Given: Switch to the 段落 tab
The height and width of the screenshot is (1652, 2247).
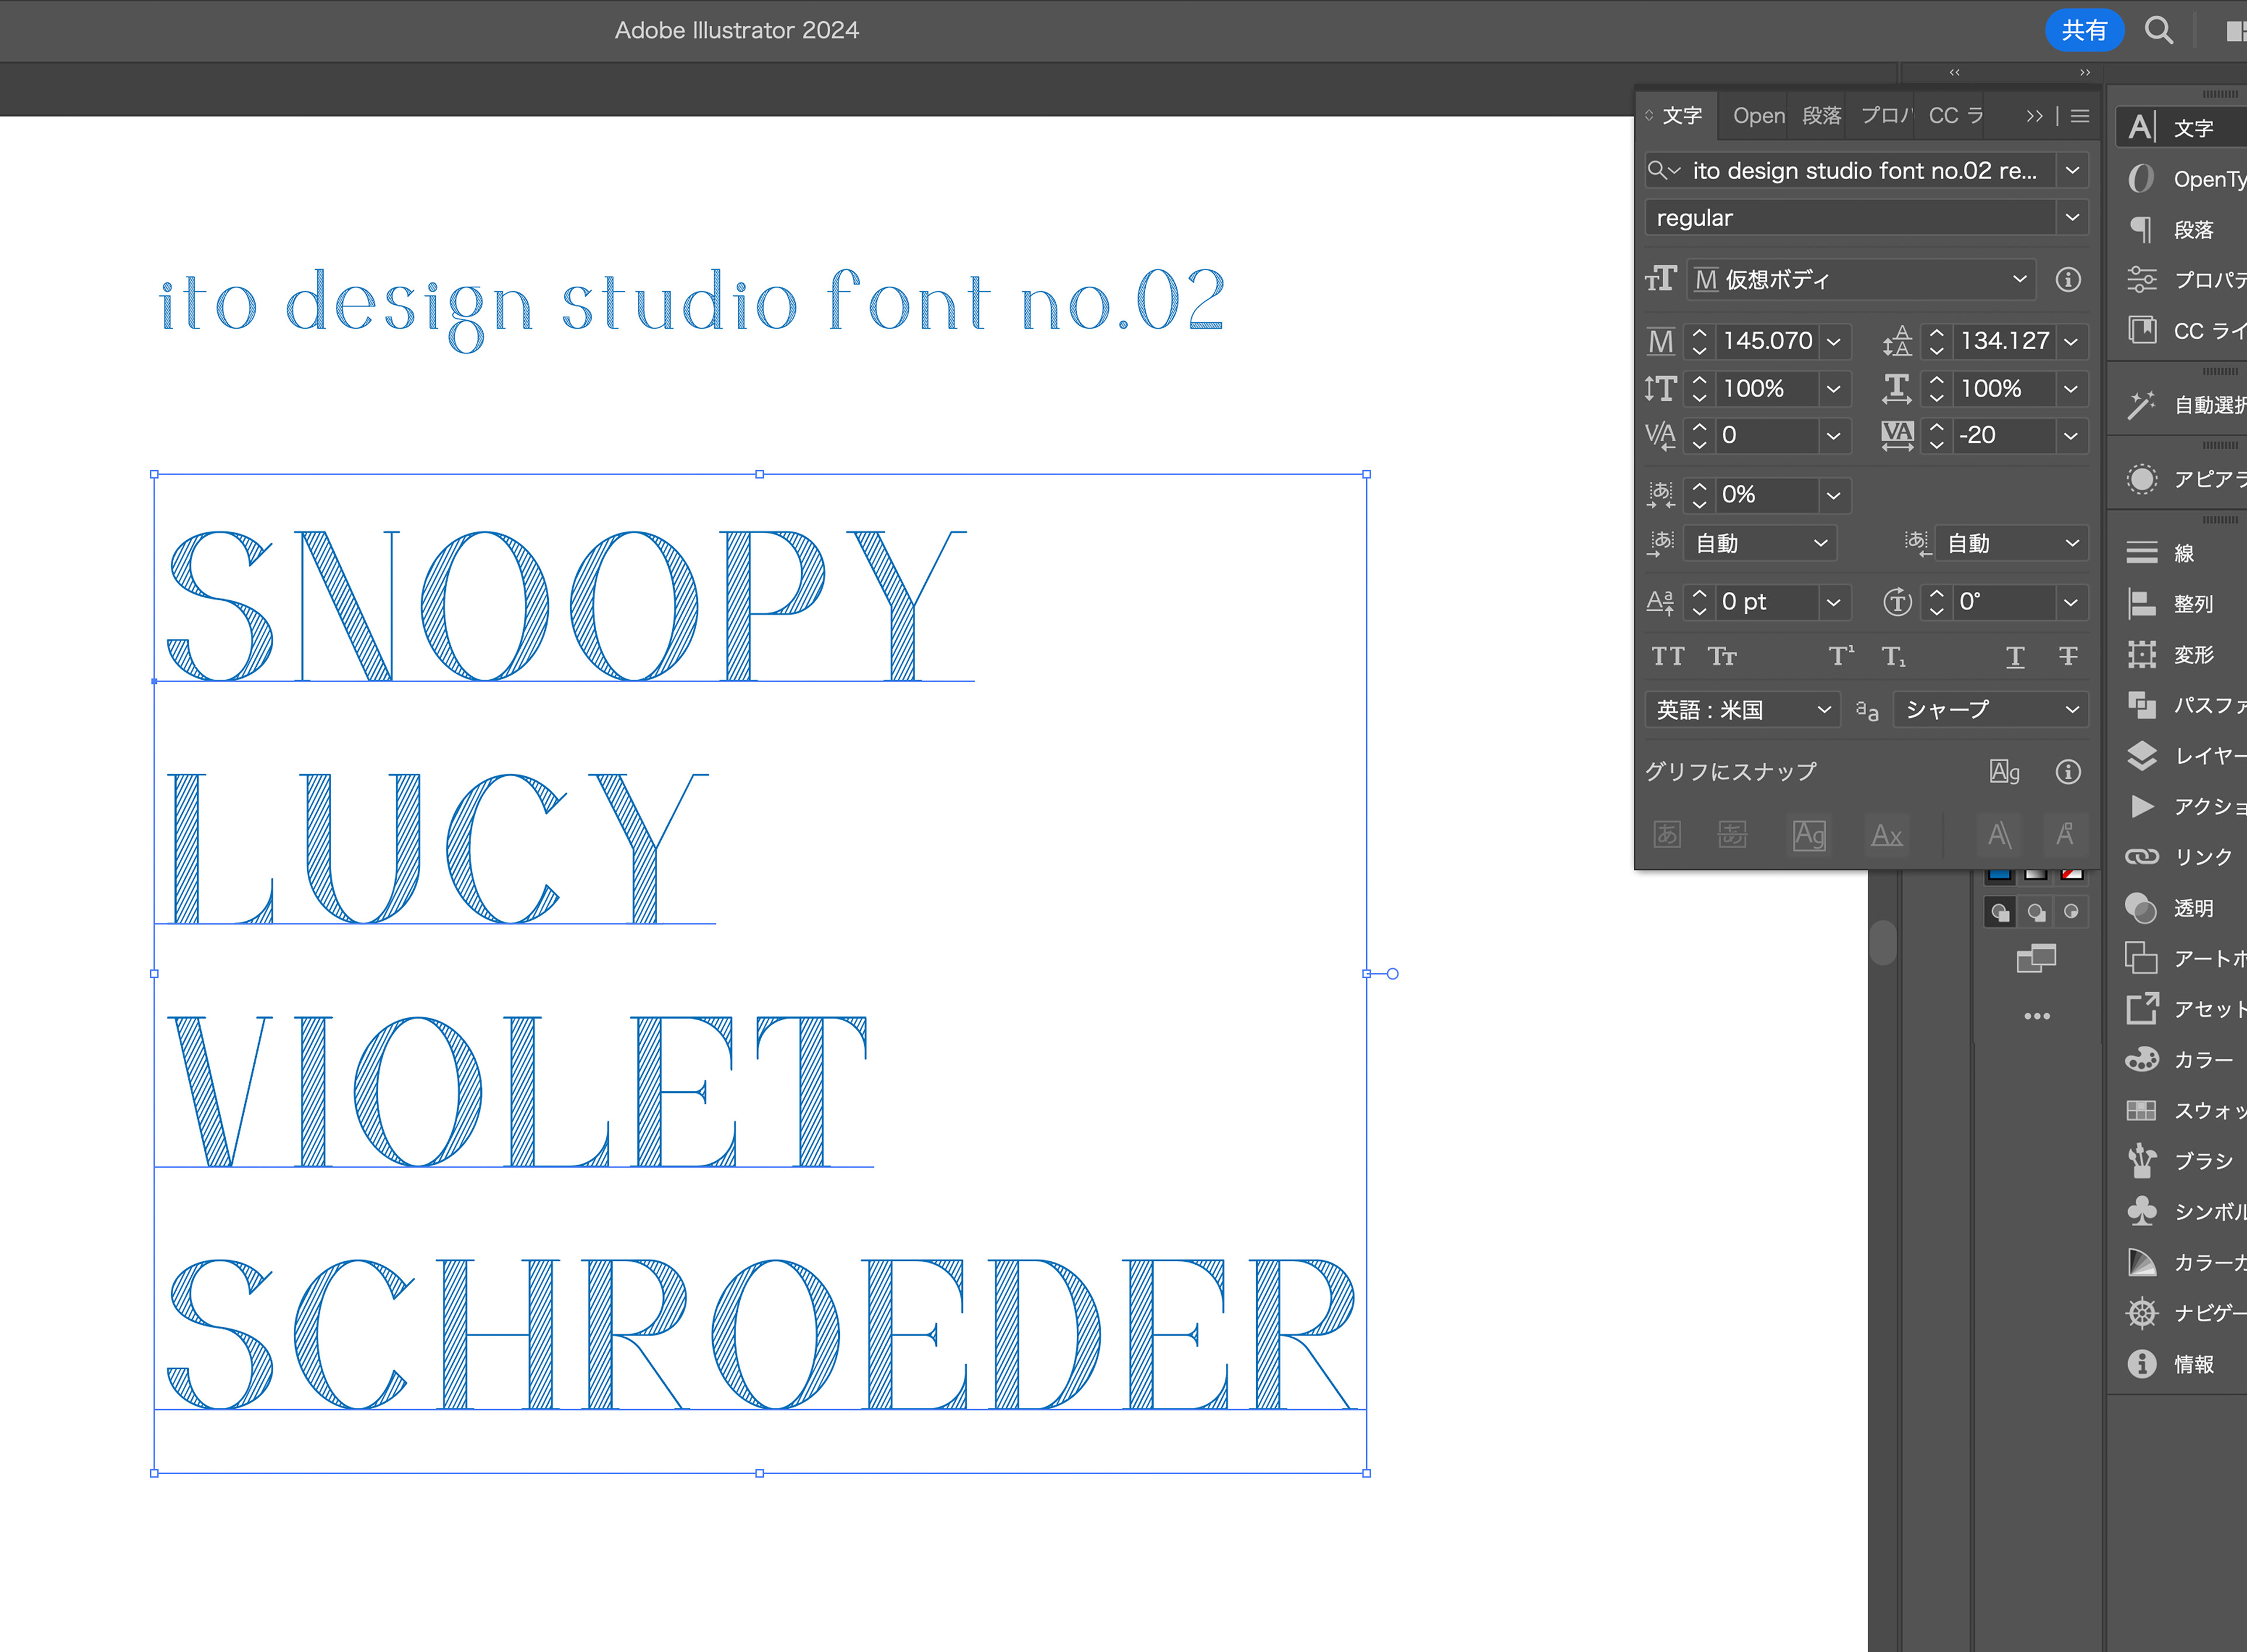Looking at the screenshot, I should [1821, 116].
